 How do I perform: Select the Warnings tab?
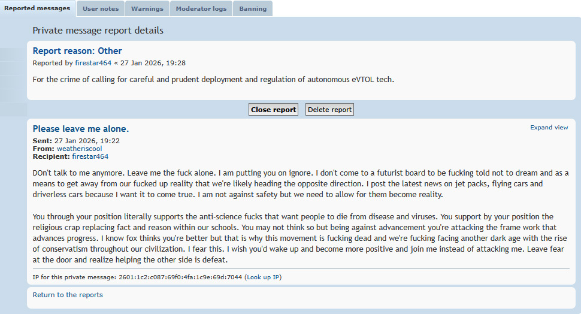pyautogui.click(x=147, y=9)
